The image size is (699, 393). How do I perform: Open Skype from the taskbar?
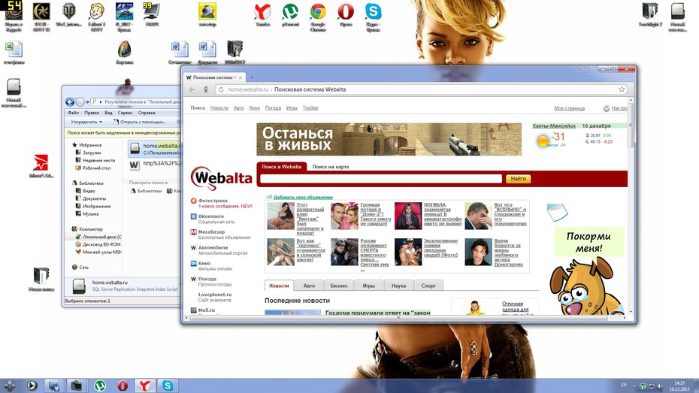(x=168, y=385)
